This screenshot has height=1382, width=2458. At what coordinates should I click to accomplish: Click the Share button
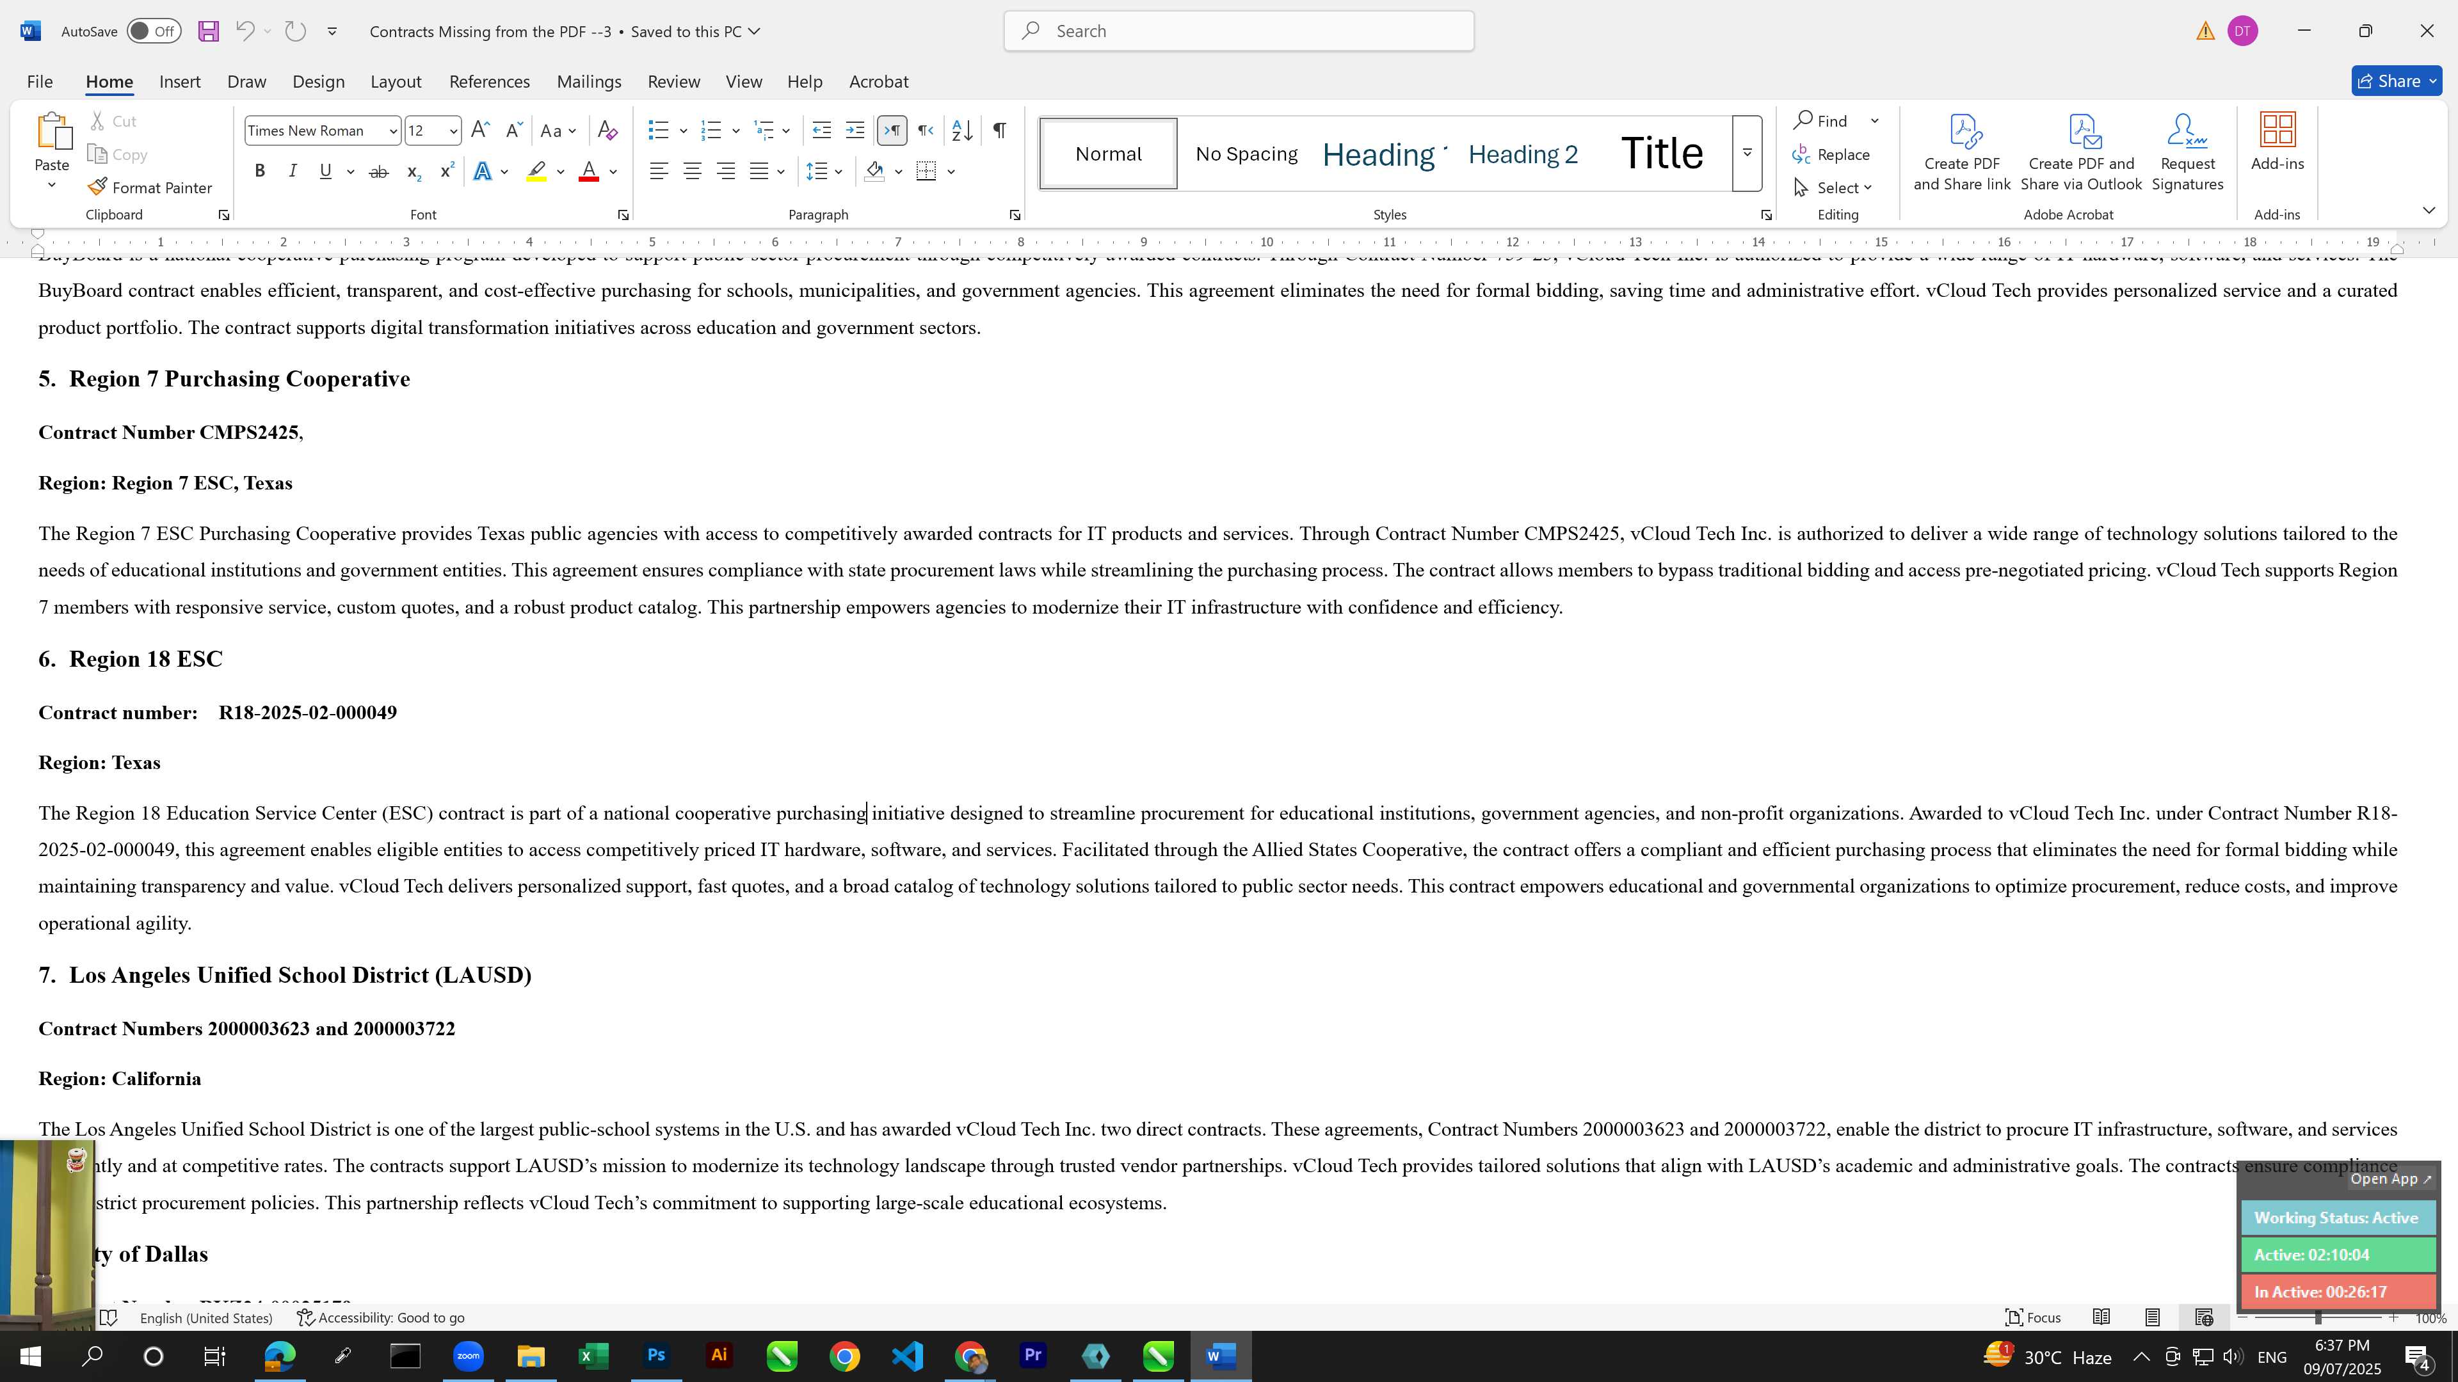[2396, 82]
